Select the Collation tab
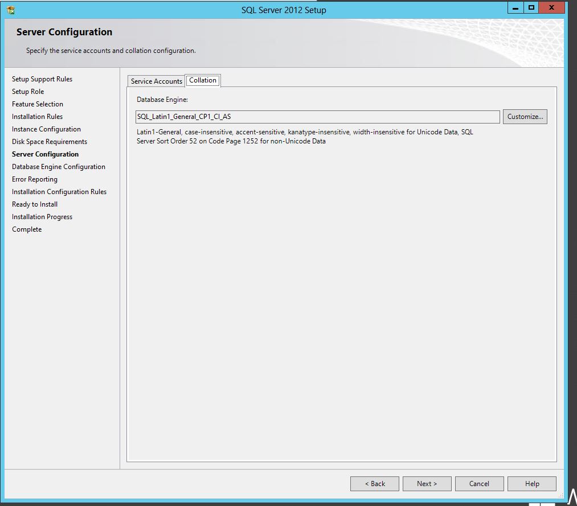This screenshot has width=577, height=506. 203,80
